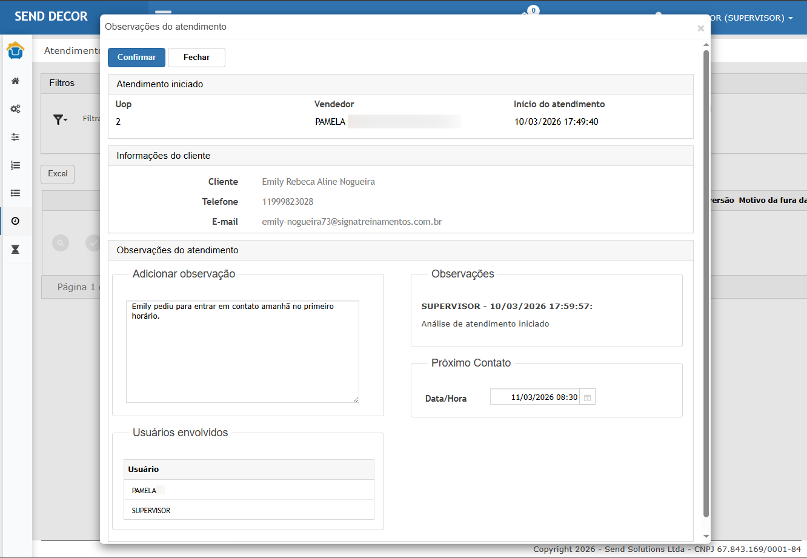
Task: Click the Data/Hora date input field
Action: click(x=534, y=397)
